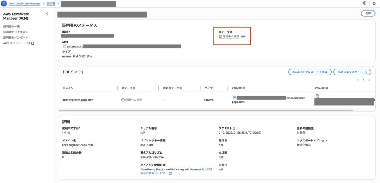Copy the CNAME value with its copy icon
Screen dimensions: 380x183
click(318, 96)
